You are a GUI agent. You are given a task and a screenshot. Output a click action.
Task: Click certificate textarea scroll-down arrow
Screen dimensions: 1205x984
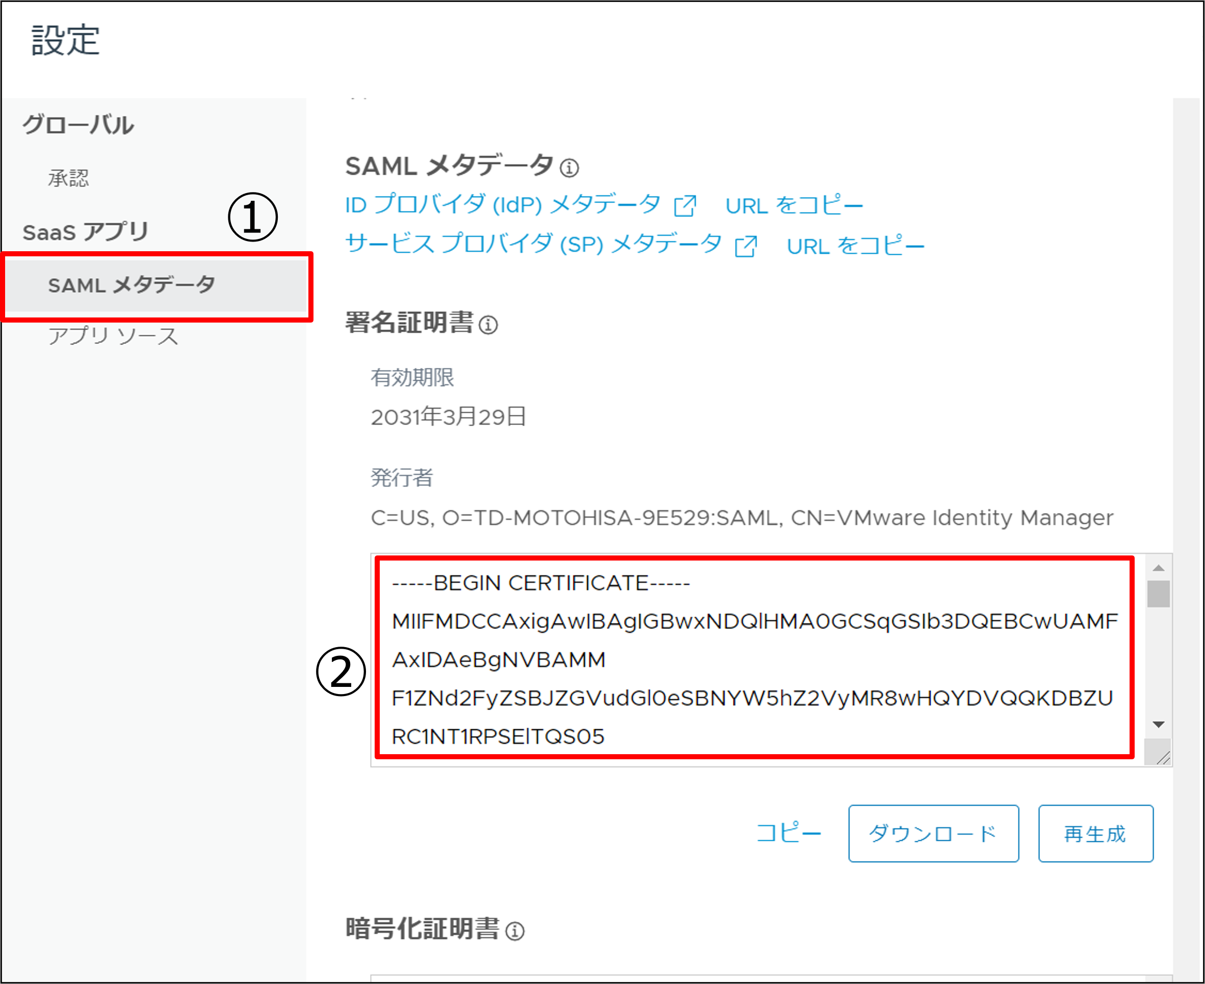pyautogui.click(x=1158, y=725)
